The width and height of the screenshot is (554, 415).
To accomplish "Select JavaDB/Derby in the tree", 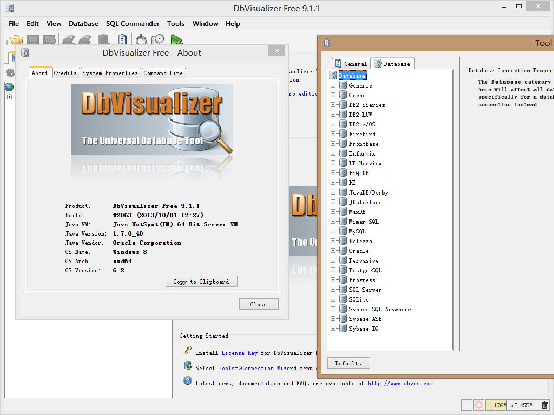I will (x=369, y=192).
